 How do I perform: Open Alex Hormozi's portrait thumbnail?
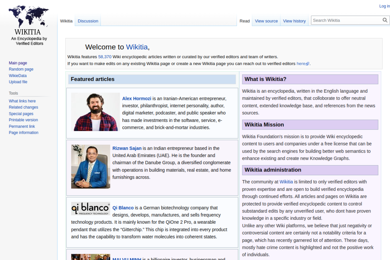(x=95, y=112)
